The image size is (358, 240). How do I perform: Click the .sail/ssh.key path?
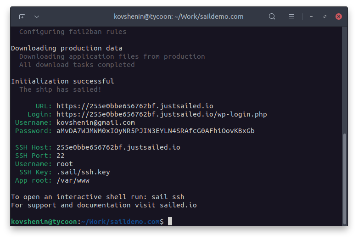[x=83, y=172]
